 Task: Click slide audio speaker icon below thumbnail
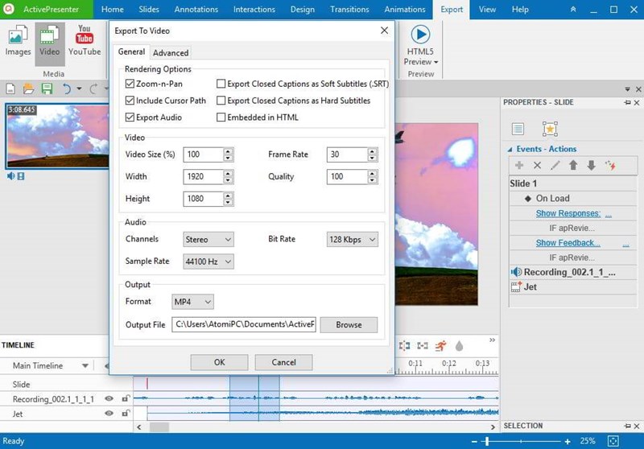click(x=10, y=176)
